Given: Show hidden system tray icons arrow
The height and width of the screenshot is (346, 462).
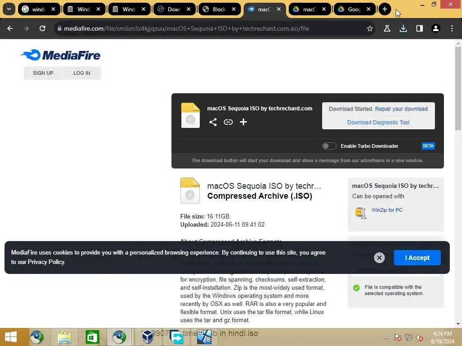Looking at the screenshot, I should [387, 337].
